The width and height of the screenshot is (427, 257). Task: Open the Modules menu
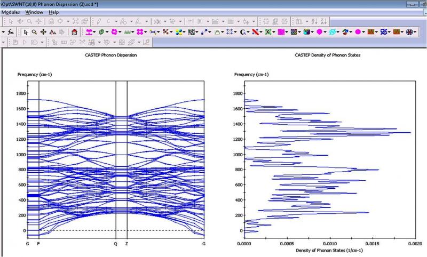coord(11,12)
